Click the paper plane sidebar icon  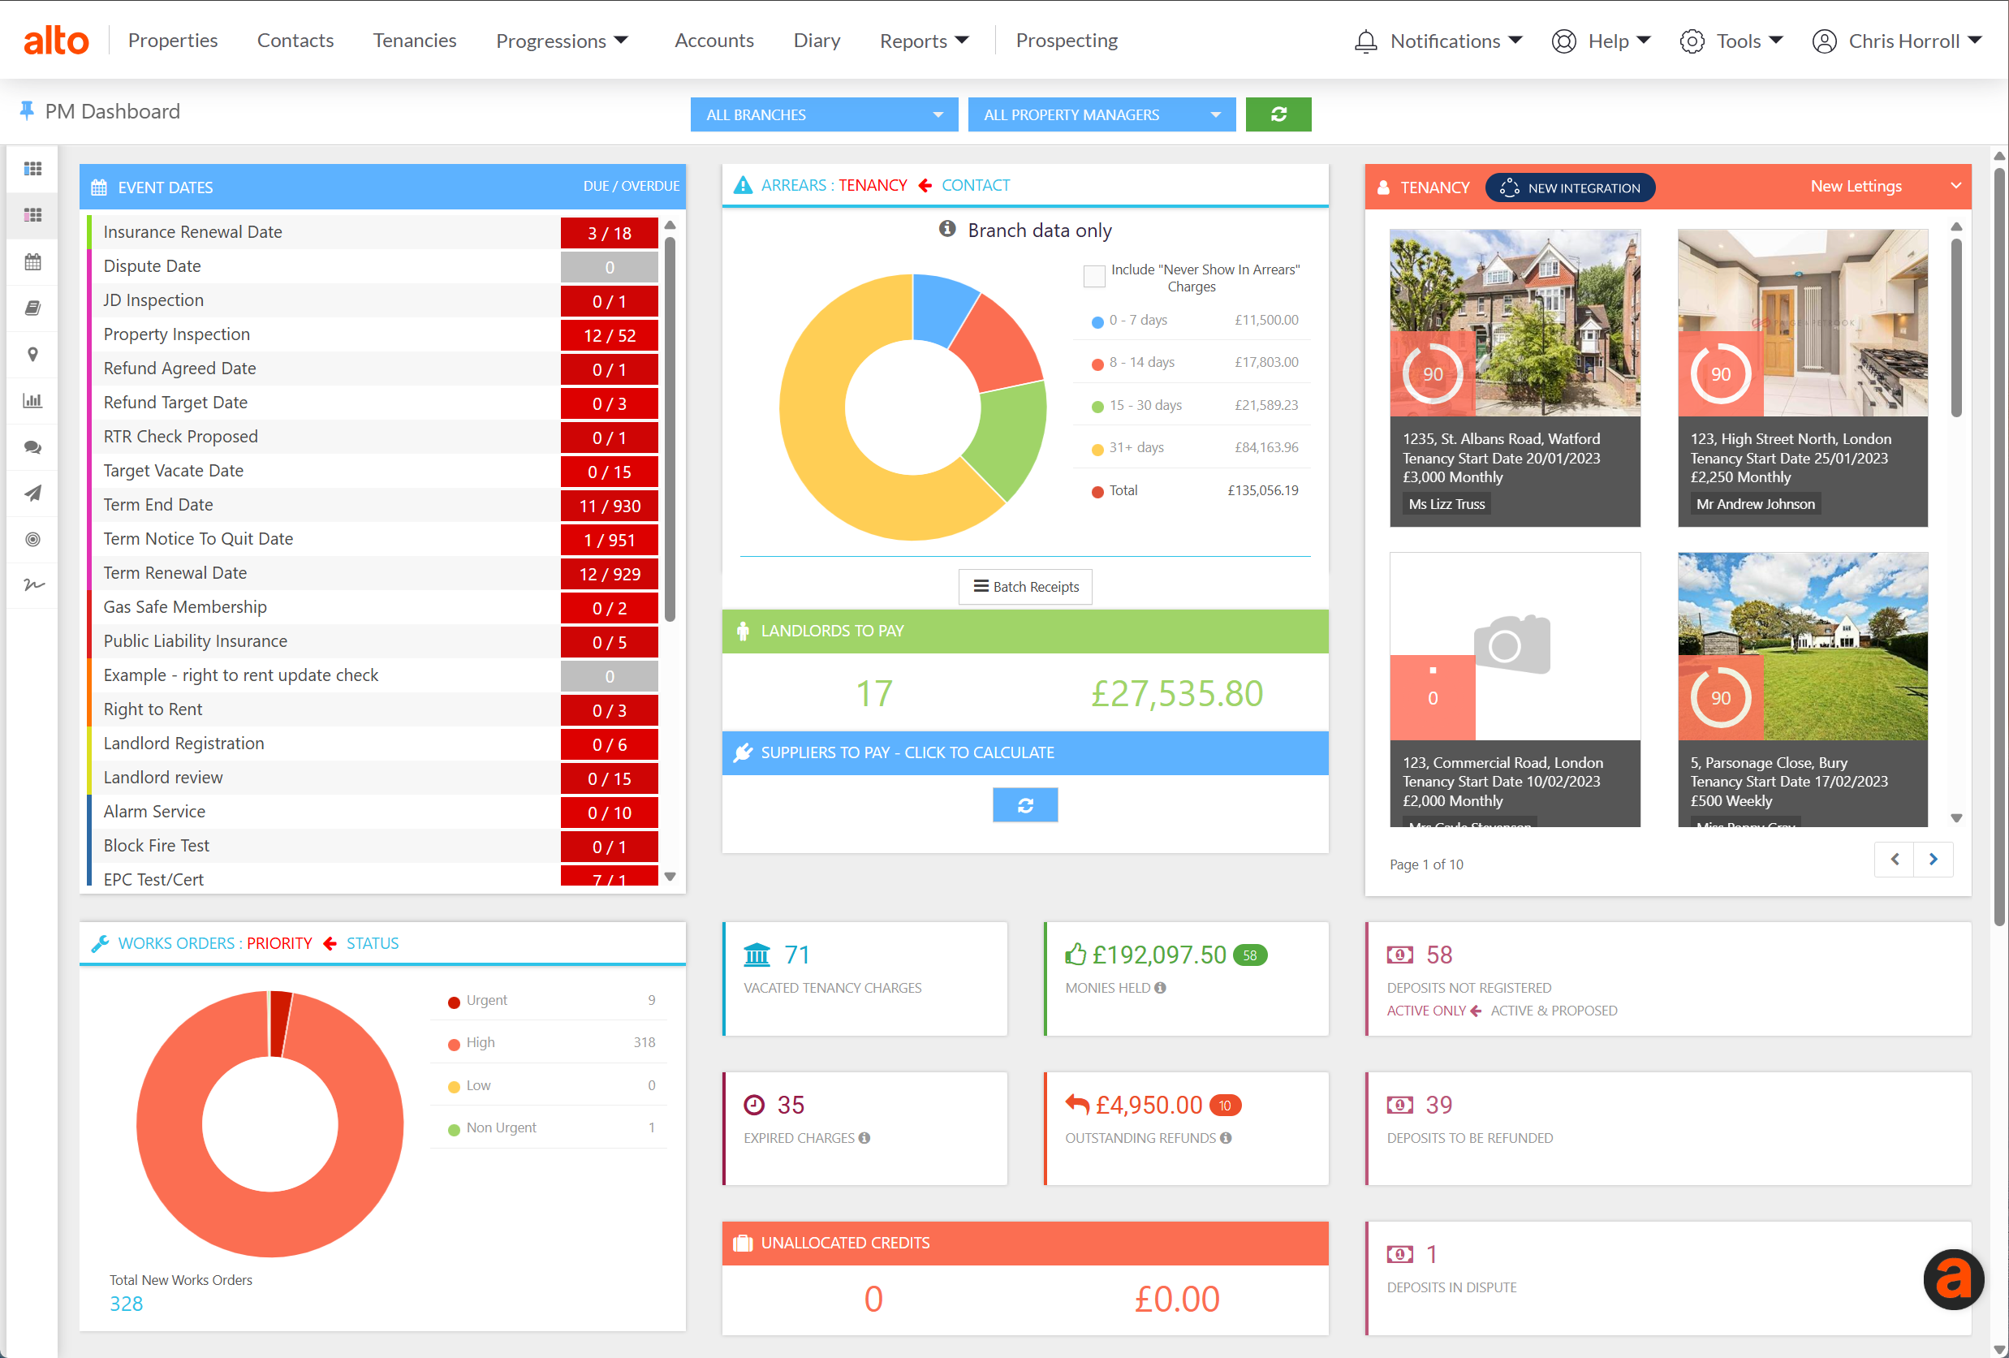(32, 493)
